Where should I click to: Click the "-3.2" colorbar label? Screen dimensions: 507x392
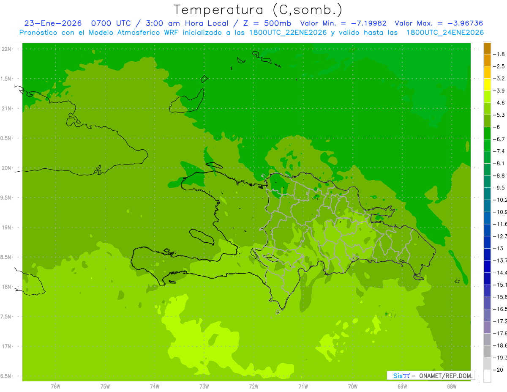pyautogui.click(x=499, y=79)
